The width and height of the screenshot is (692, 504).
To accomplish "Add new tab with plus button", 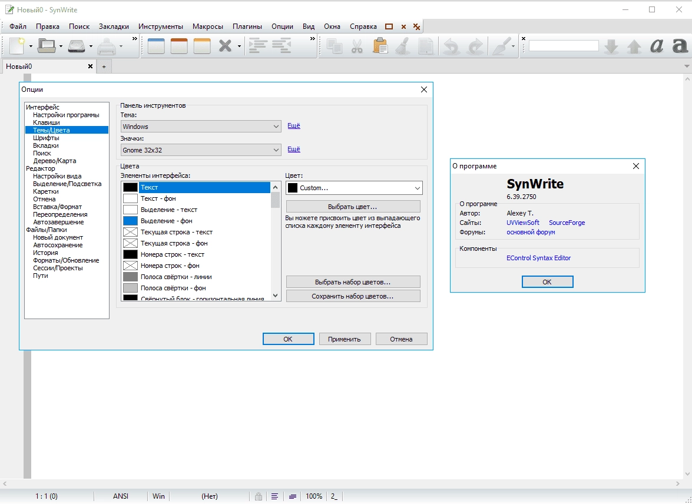I will point(104,67).
